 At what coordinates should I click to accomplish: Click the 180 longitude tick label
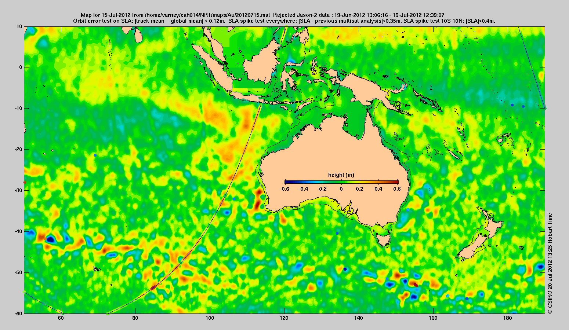tap(508, 318)
